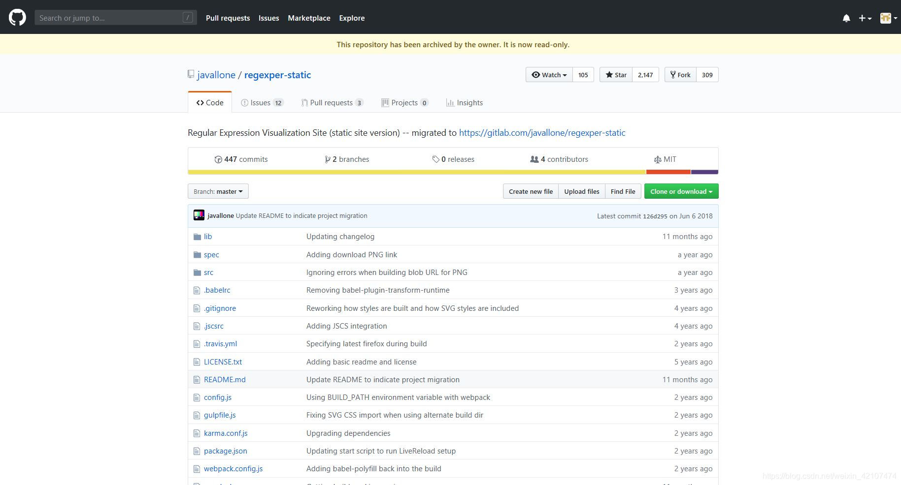Click the config.js file icon

[197, 397]
